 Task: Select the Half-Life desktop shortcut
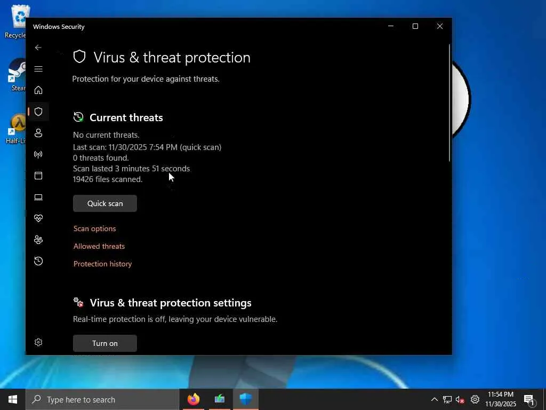pos(16,129)
